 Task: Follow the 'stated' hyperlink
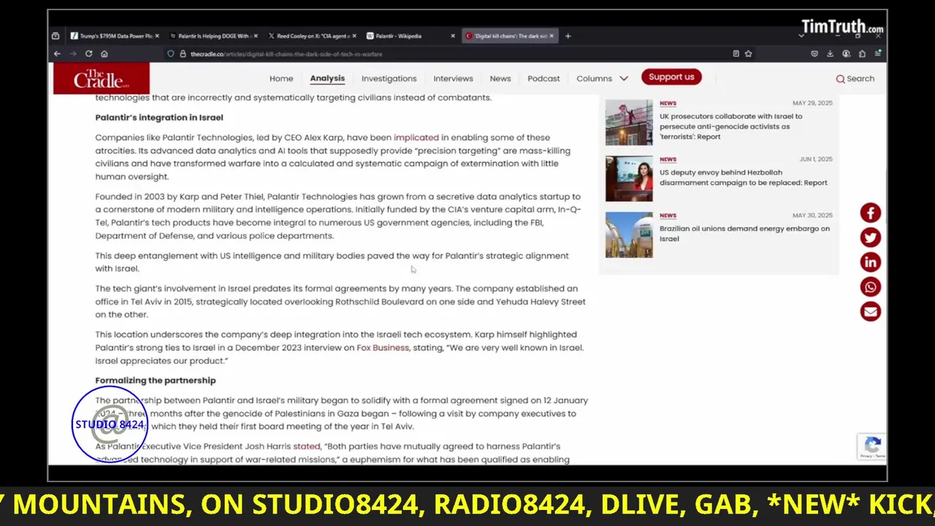click(307, 446)
